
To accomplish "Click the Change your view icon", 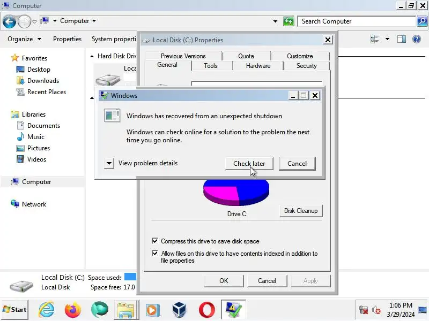I will 374,39.
